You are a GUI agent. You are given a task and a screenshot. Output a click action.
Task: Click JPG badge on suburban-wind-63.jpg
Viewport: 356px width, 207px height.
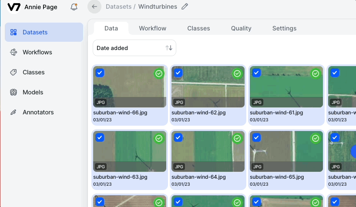(x=101, y=167)
